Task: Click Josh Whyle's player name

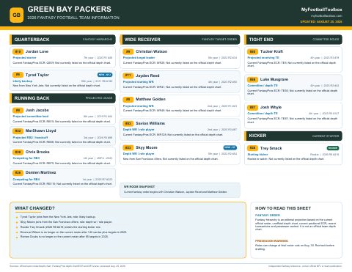Action: (271, 107)
